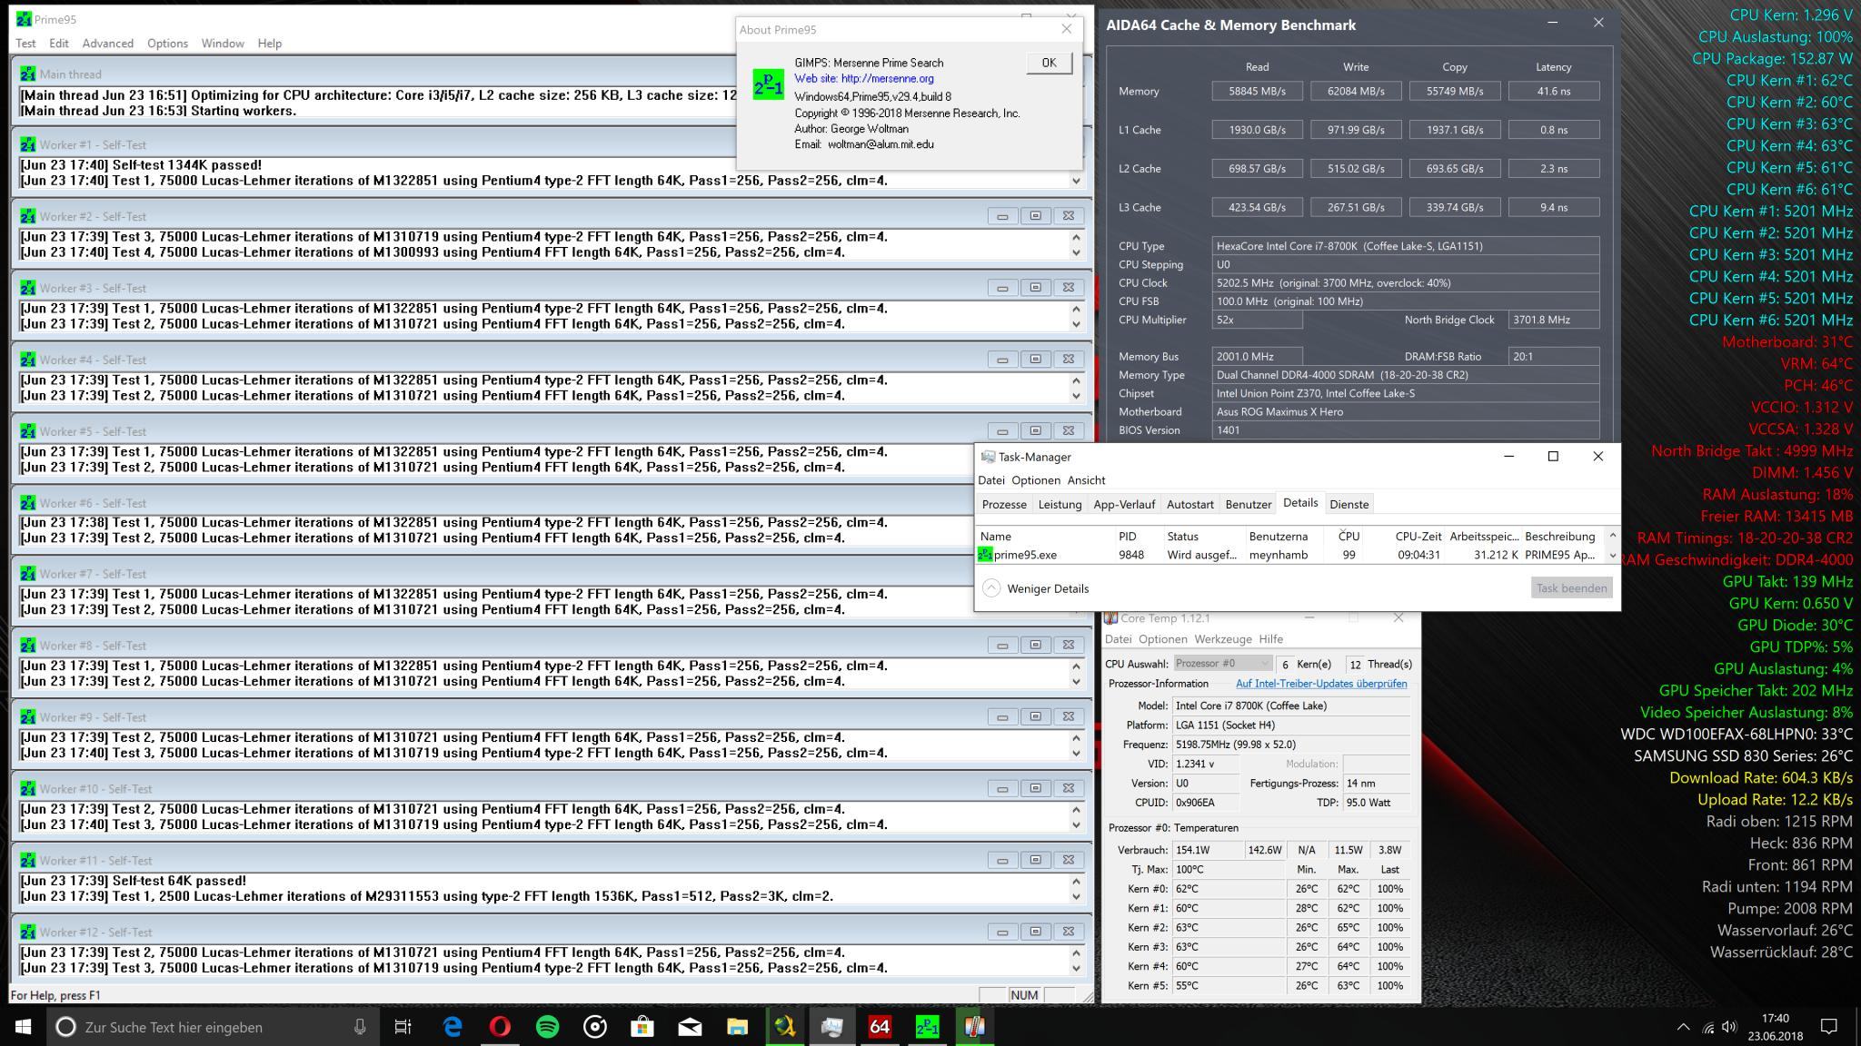Viewport: 1861px width, 1046px height.
Task: Open the Microsoft Store taskbar icon
Action: click(642, 1027)
